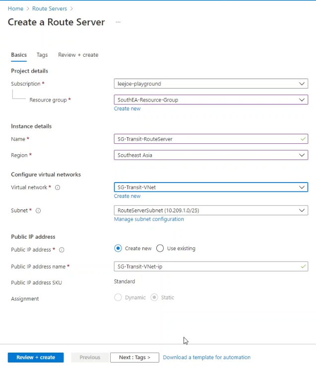Open the Review + create tab

[78, 55]
